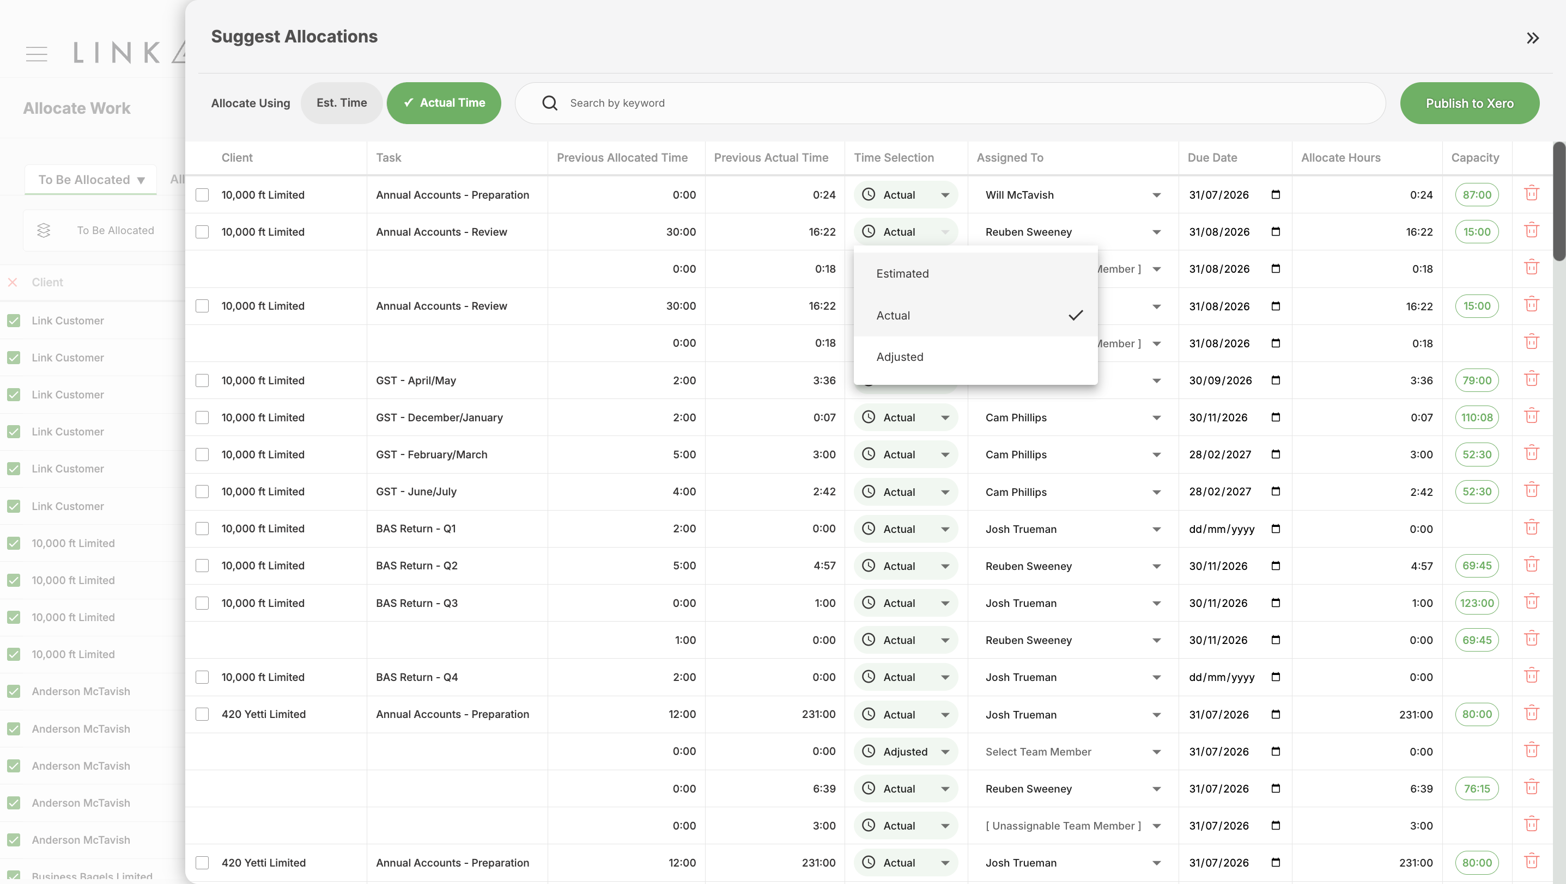Click the 76:15 capacity badge
Image resolution: width=1566 pixels, height=884 pixels.
pyautogui.click(x=1477, y=789)
